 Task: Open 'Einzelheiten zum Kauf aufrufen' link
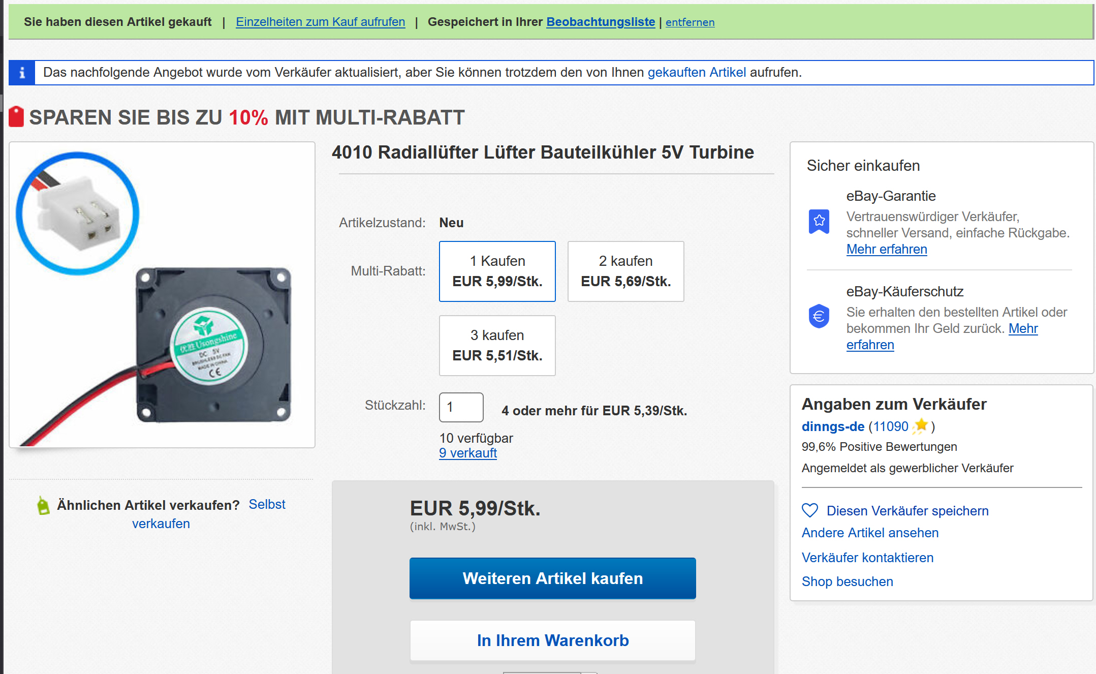pos(320,22)
